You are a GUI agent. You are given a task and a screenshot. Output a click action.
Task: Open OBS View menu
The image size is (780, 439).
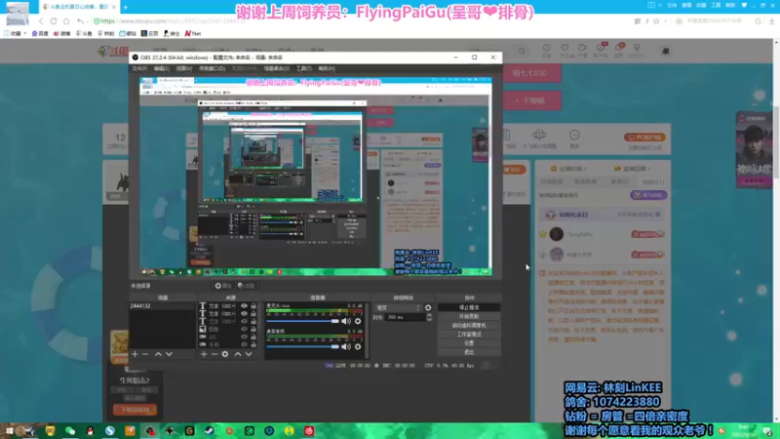pyautogui.click(x=184, y=68)
